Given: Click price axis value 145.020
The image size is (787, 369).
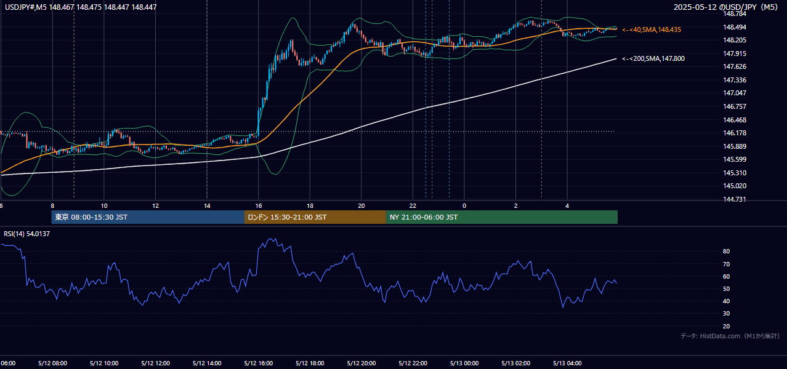Looking at the screenshot, I should [x=735, y=186].
